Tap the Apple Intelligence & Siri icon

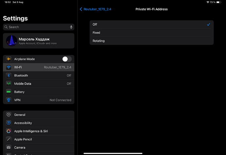pos(9,131)
